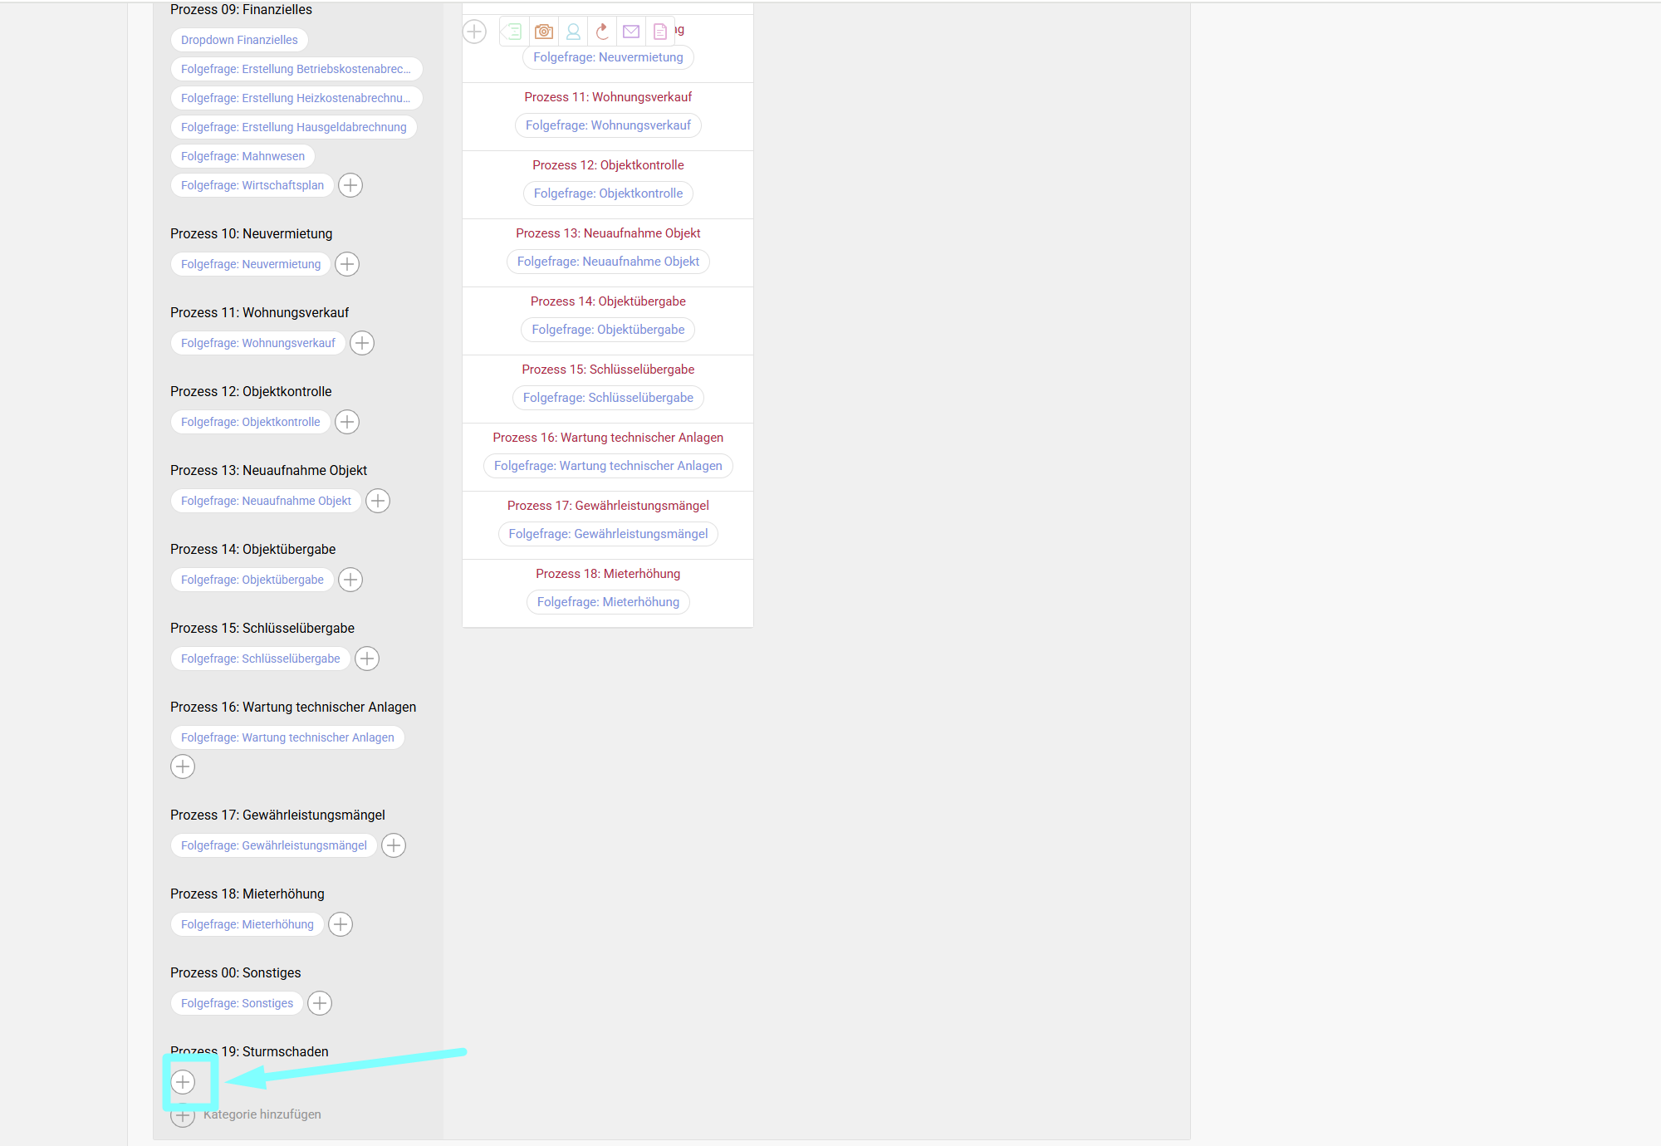Click the plus next to Folgefrage: Sonstiges
This screenshot has height=1146, width=1661.
320,1003
